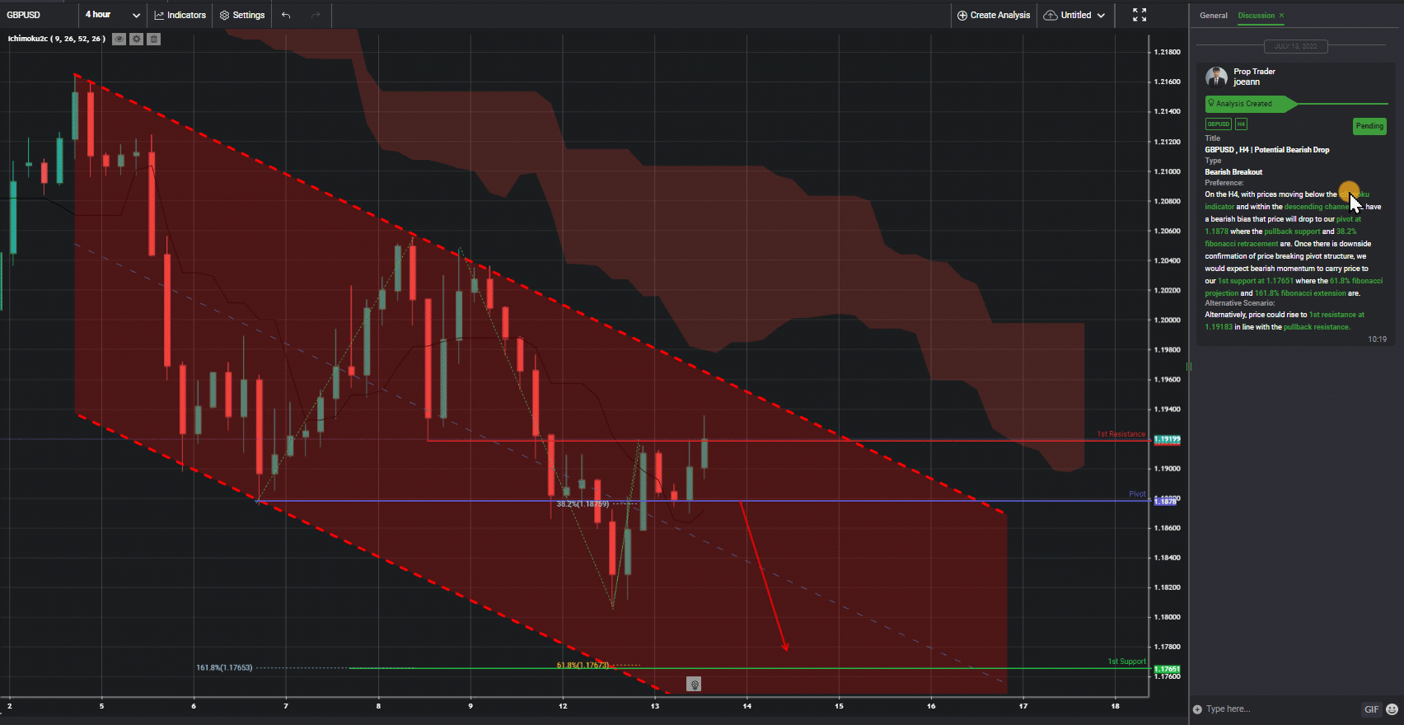1404x725 pixels.
Task: Delete the Ichimoku2c indicator with trash icon
Action: coord(153,39)
